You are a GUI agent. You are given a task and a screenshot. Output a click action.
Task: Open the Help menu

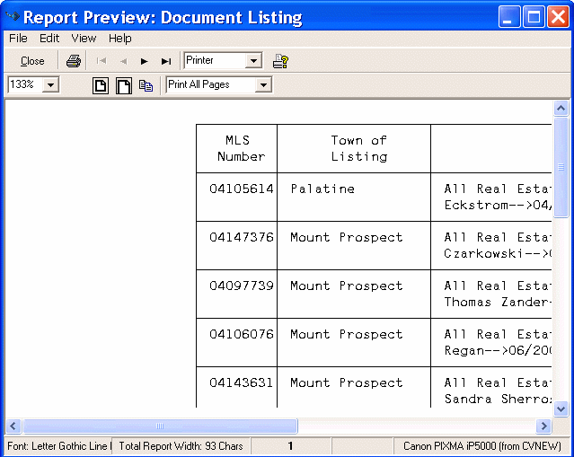point(120,39)
